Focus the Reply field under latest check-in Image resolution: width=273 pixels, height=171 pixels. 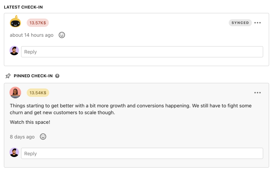coord(142,52)
